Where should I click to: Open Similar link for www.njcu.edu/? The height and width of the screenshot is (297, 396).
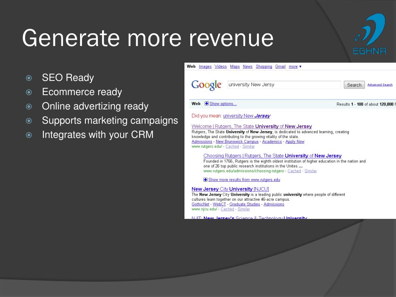pyautogui.click(x=244, y=209)
